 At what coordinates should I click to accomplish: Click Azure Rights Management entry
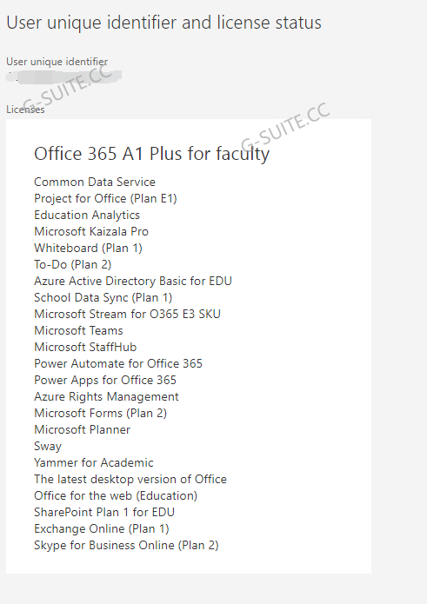pos(106,397)
